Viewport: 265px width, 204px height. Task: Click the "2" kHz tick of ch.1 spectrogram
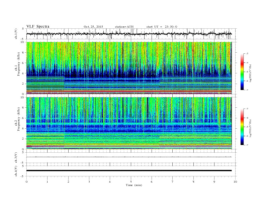point(23,84)
